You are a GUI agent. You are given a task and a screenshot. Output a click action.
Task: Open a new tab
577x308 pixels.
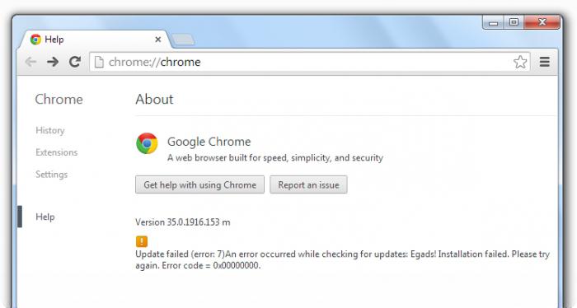pos(183,40)
